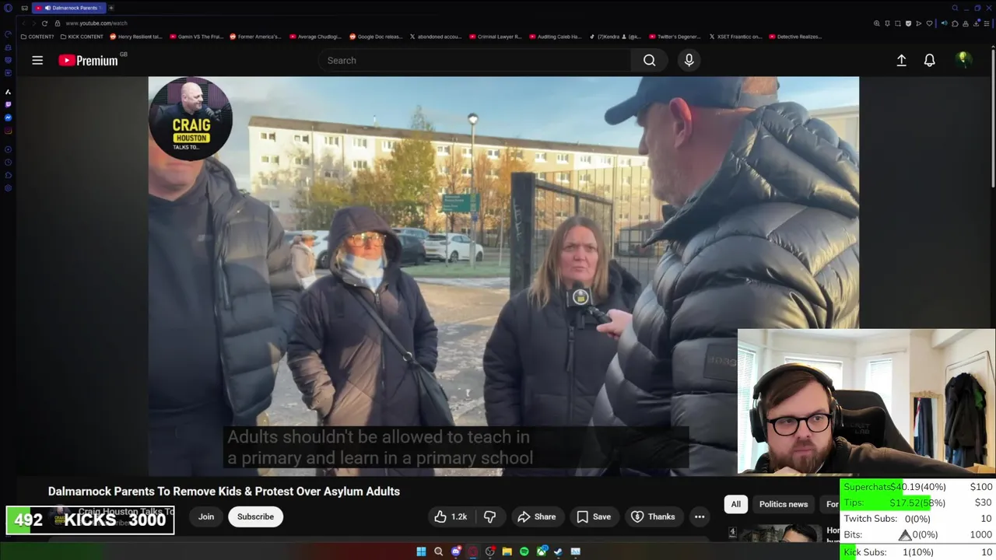
Task: Open File Explorer from the taskbar
Action: (507, 551)
